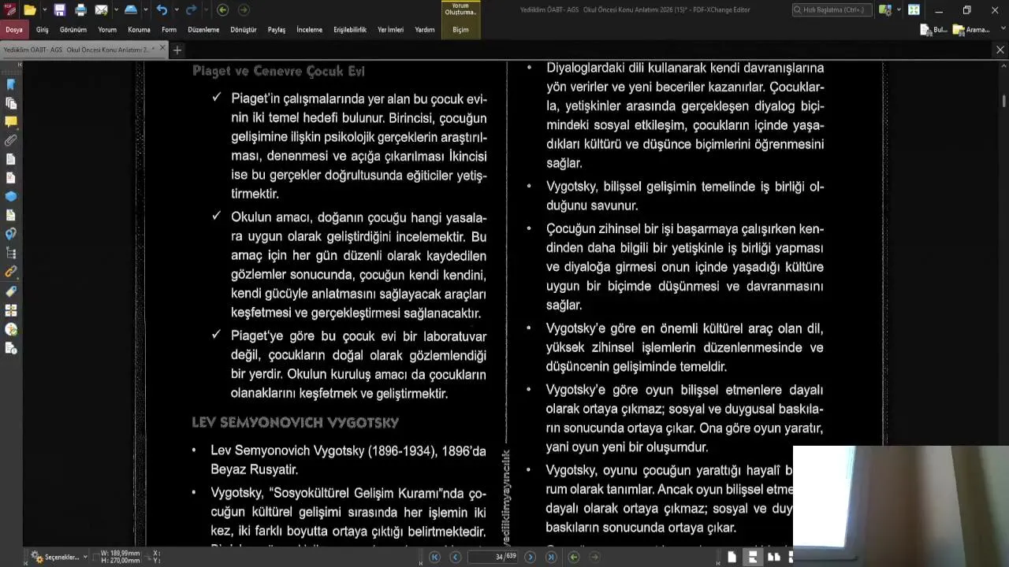The image size is (1009, 567).
Task: Undo the last action
Action: (162, 10)
